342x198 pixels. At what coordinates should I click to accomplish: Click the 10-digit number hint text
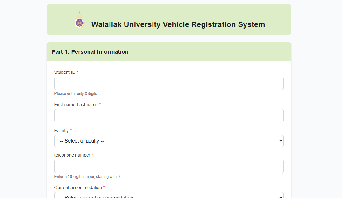pyautogui.click(x=88, y=177)
